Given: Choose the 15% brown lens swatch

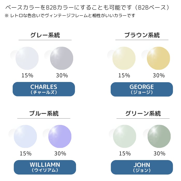Looking at the screenshot, I should [x=124, y=58].
